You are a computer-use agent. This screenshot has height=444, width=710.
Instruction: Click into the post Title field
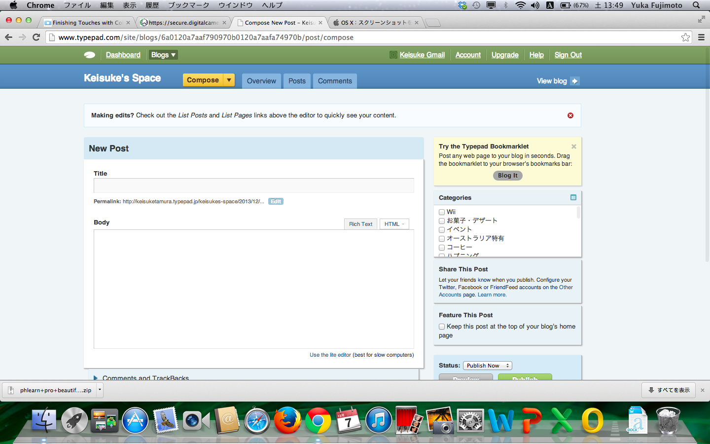(x=254, y=185)
